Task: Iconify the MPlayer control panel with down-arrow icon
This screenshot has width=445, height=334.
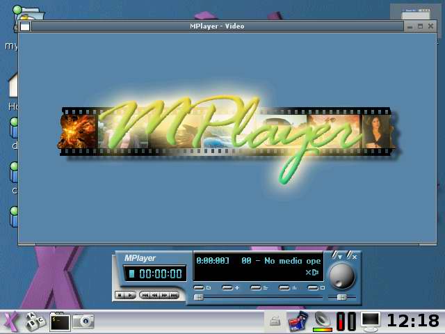Action: tap(339, 256)
